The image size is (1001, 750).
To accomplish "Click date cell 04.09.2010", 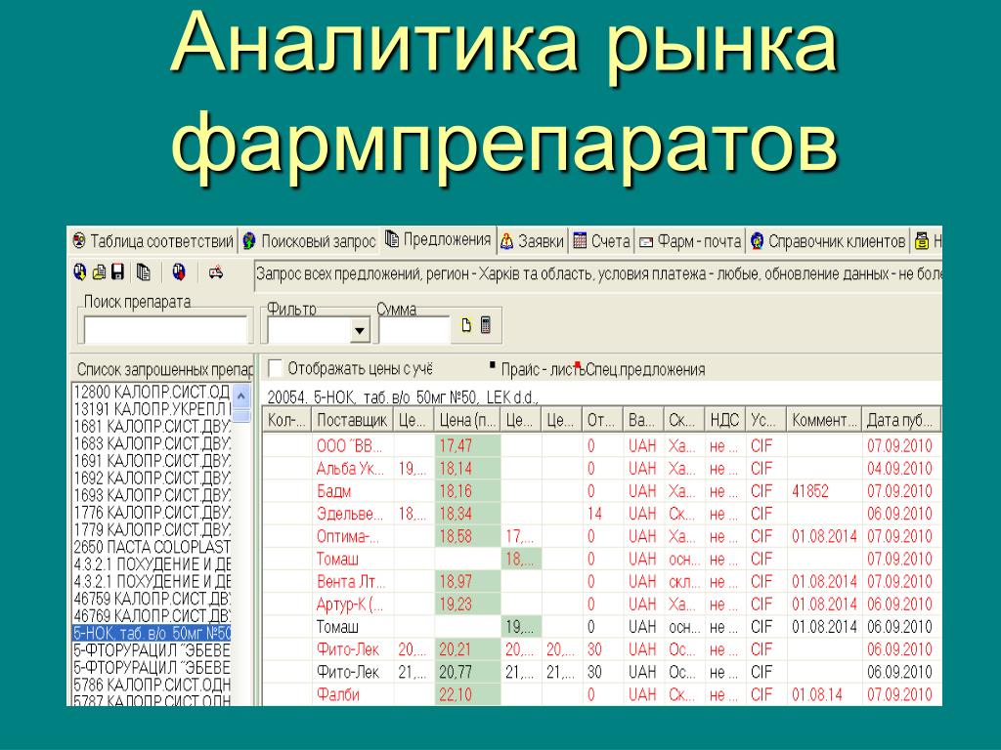I will point(899,469).
